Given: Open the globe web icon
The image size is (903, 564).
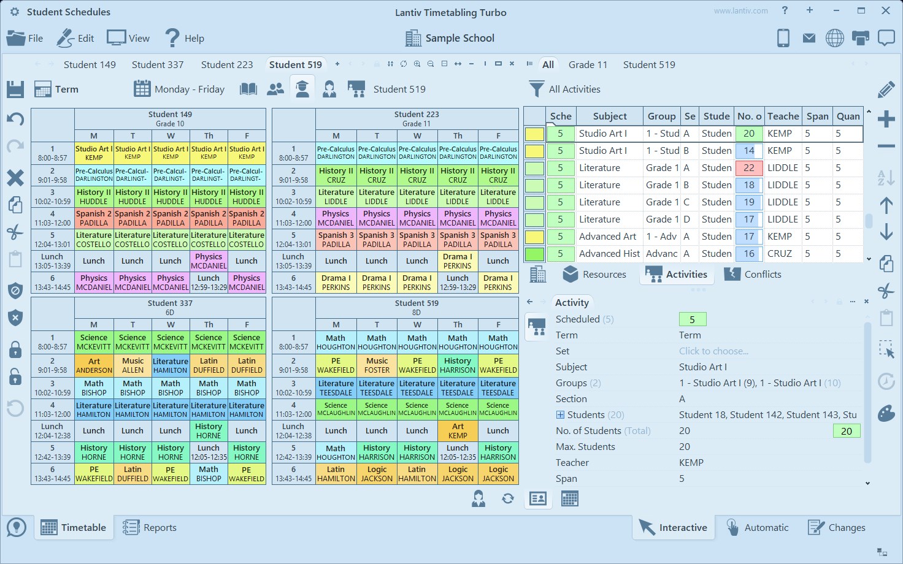Looking at the screenshot, I should pyautogui.click(x=834, y=38).
